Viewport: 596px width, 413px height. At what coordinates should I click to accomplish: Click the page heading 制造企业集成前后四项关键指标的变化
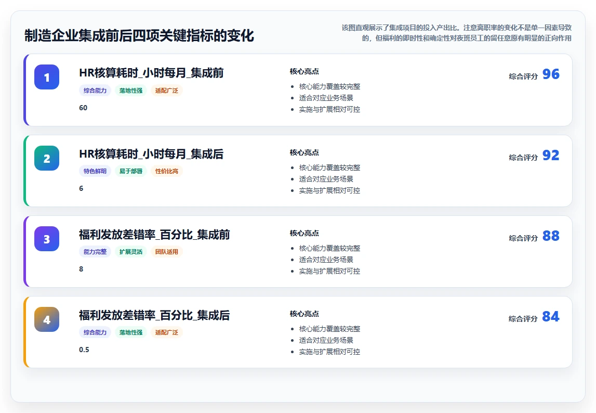click(x=139, y=36)
